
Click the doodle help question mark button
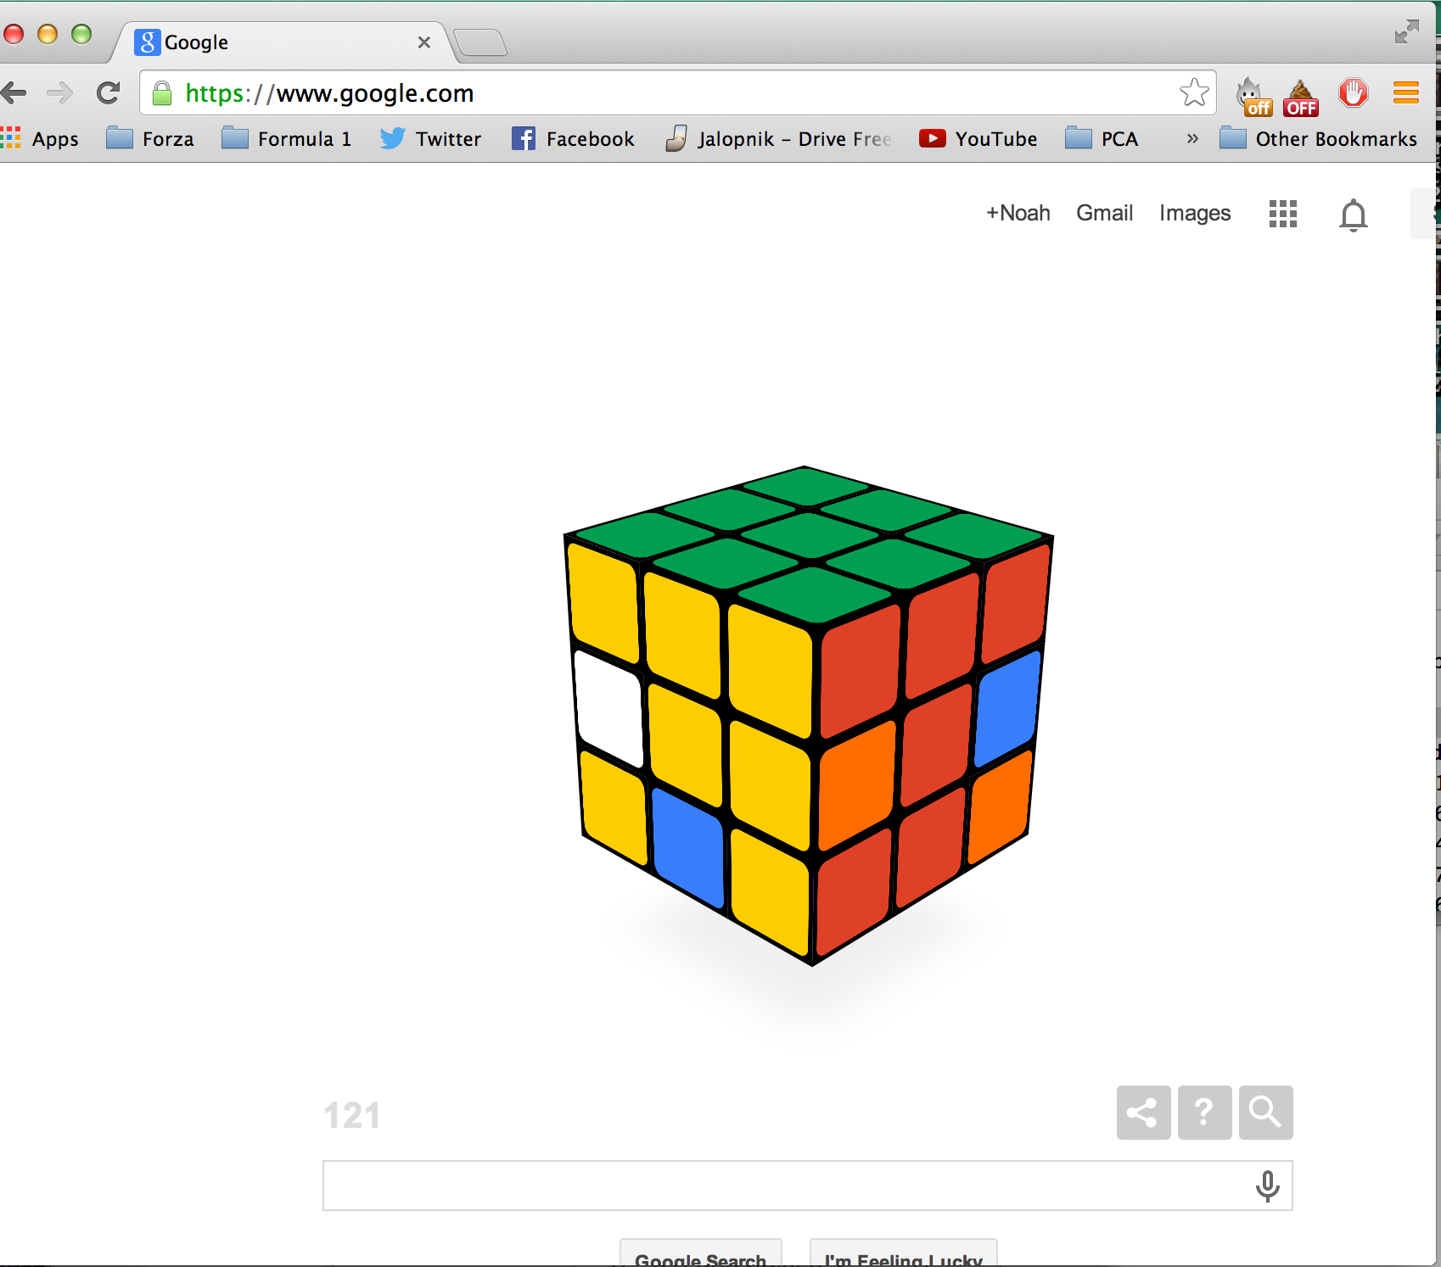pyautogui.click(x=1204, y=1112)
